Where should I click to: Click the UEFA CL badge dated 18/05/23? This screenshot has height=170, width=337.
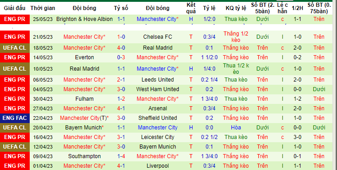pos(15,48)
